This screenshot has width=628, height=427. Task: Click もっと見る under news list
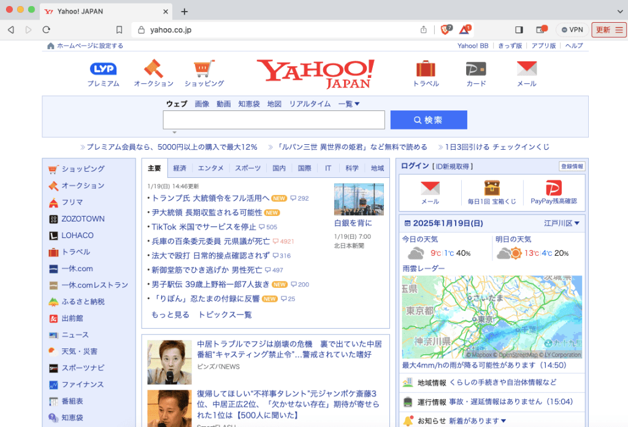(170, 315)
